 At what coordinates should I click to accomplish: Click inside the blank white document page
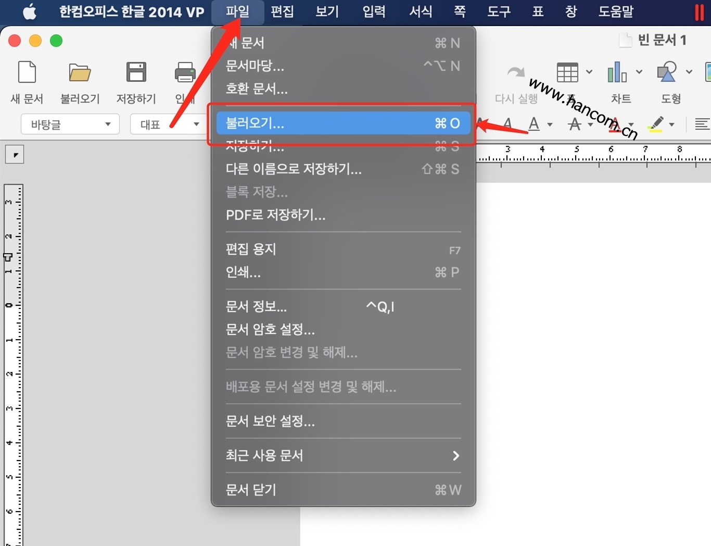[593, 365]
